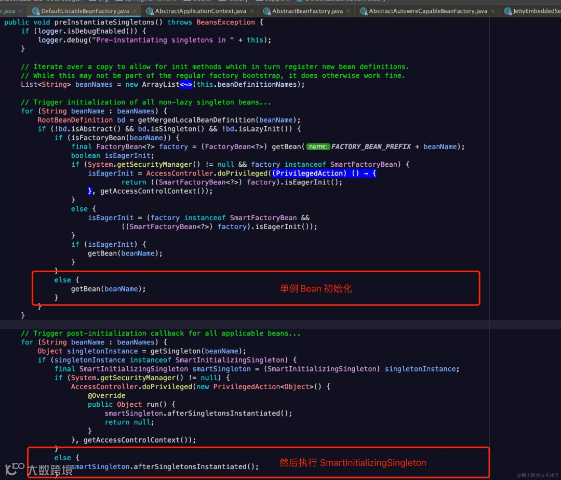Close the AbstractAutowireCapableBeanFactory.java tab

coord(492,11)
